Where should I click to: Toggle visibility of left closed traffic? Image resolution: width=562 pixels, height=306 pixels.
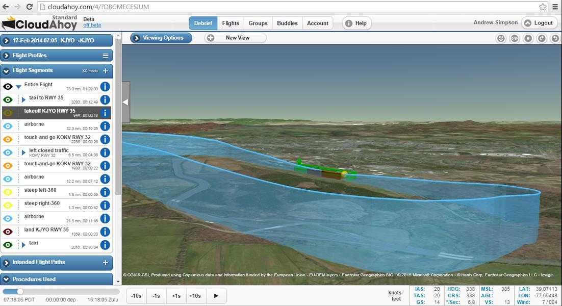(x=8, y=152)
